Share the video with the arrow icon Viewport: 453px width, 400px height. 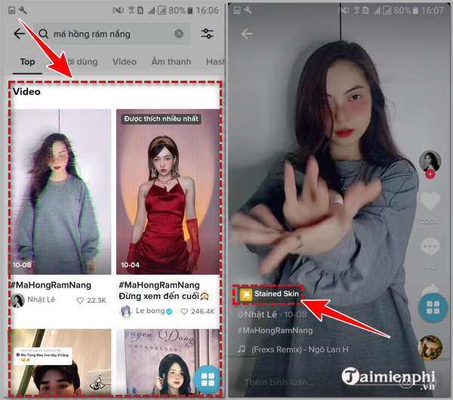pyautogui.click(x=430, y=288)
